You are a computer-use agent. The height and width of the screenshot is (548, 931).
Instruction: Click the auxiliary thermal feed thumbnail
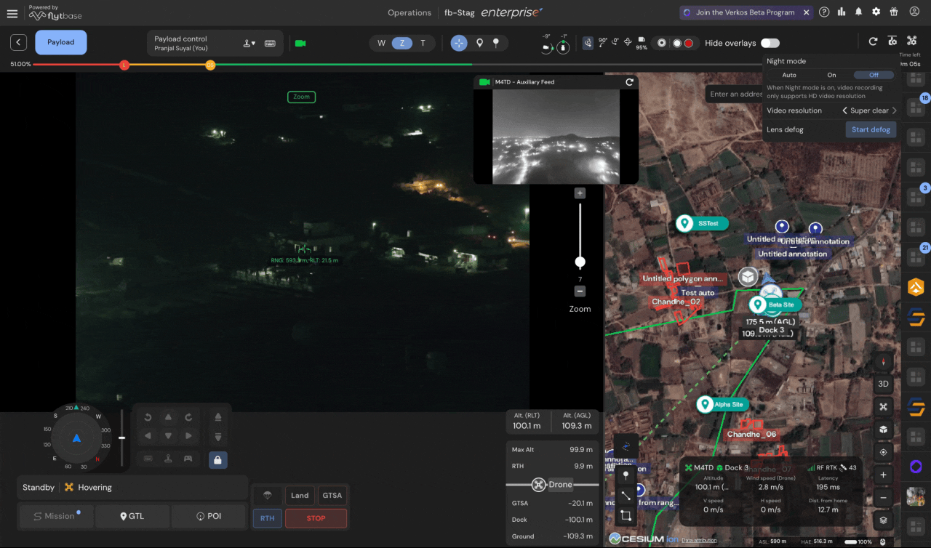coord(556,137)
